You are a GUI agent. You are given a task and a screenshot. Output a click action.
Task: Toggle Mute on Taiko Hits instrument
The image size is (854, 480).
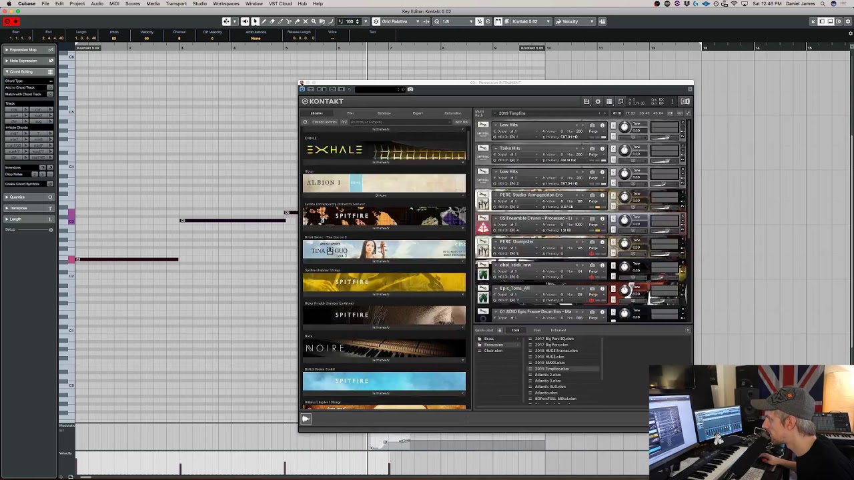click(x=613, y=159)
